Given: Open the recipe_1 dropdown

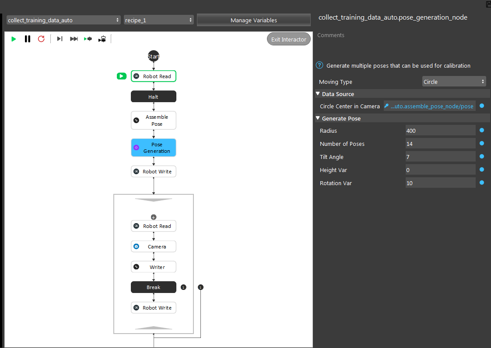Looking at the screenshot, I should click(158, 20).
